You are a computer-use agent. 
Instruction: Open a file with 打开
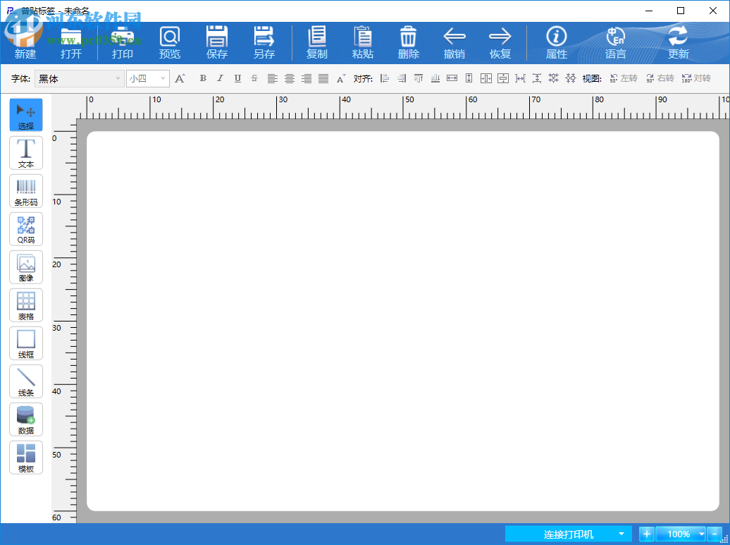pos(70,43)
